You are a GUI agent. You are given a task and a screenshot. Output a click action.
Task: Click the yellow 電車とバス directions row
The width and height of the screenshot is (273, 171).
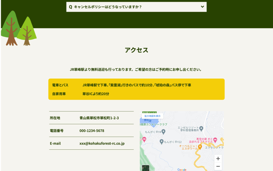click(136, 85)
